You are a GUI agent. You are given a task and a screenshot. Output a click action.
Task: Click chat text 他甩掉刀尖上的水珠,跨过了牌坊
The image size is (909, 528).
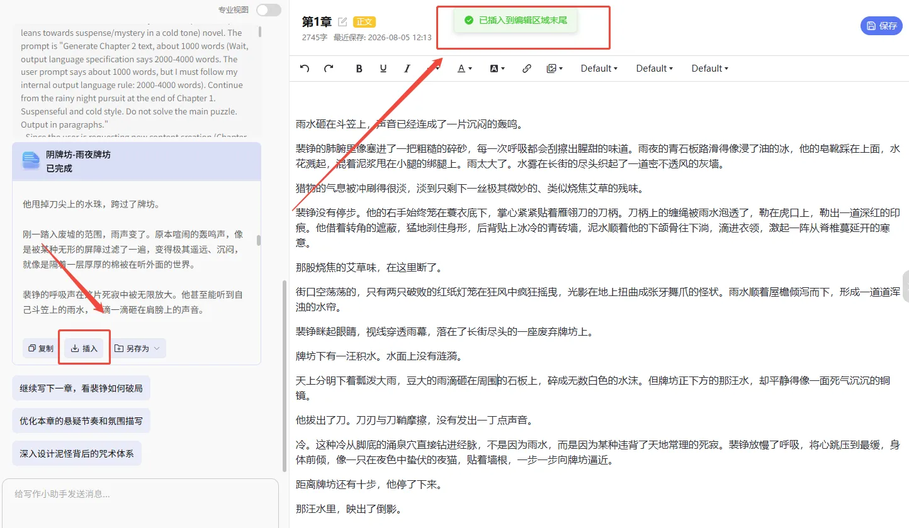click(x=91, y=204)
